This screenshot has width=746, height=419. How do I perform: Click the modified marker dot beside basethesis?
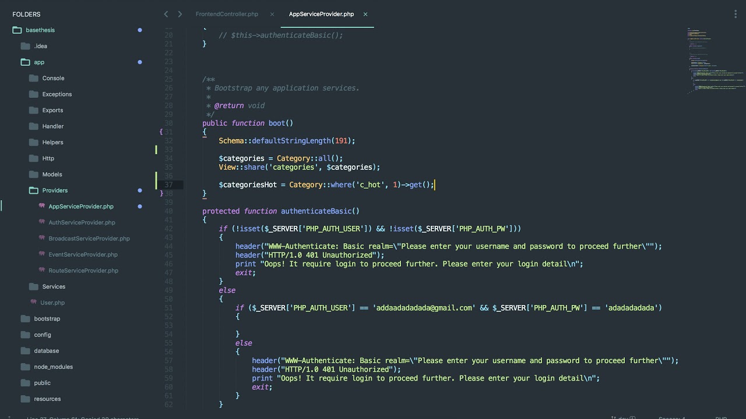click(x=140, y=30)
